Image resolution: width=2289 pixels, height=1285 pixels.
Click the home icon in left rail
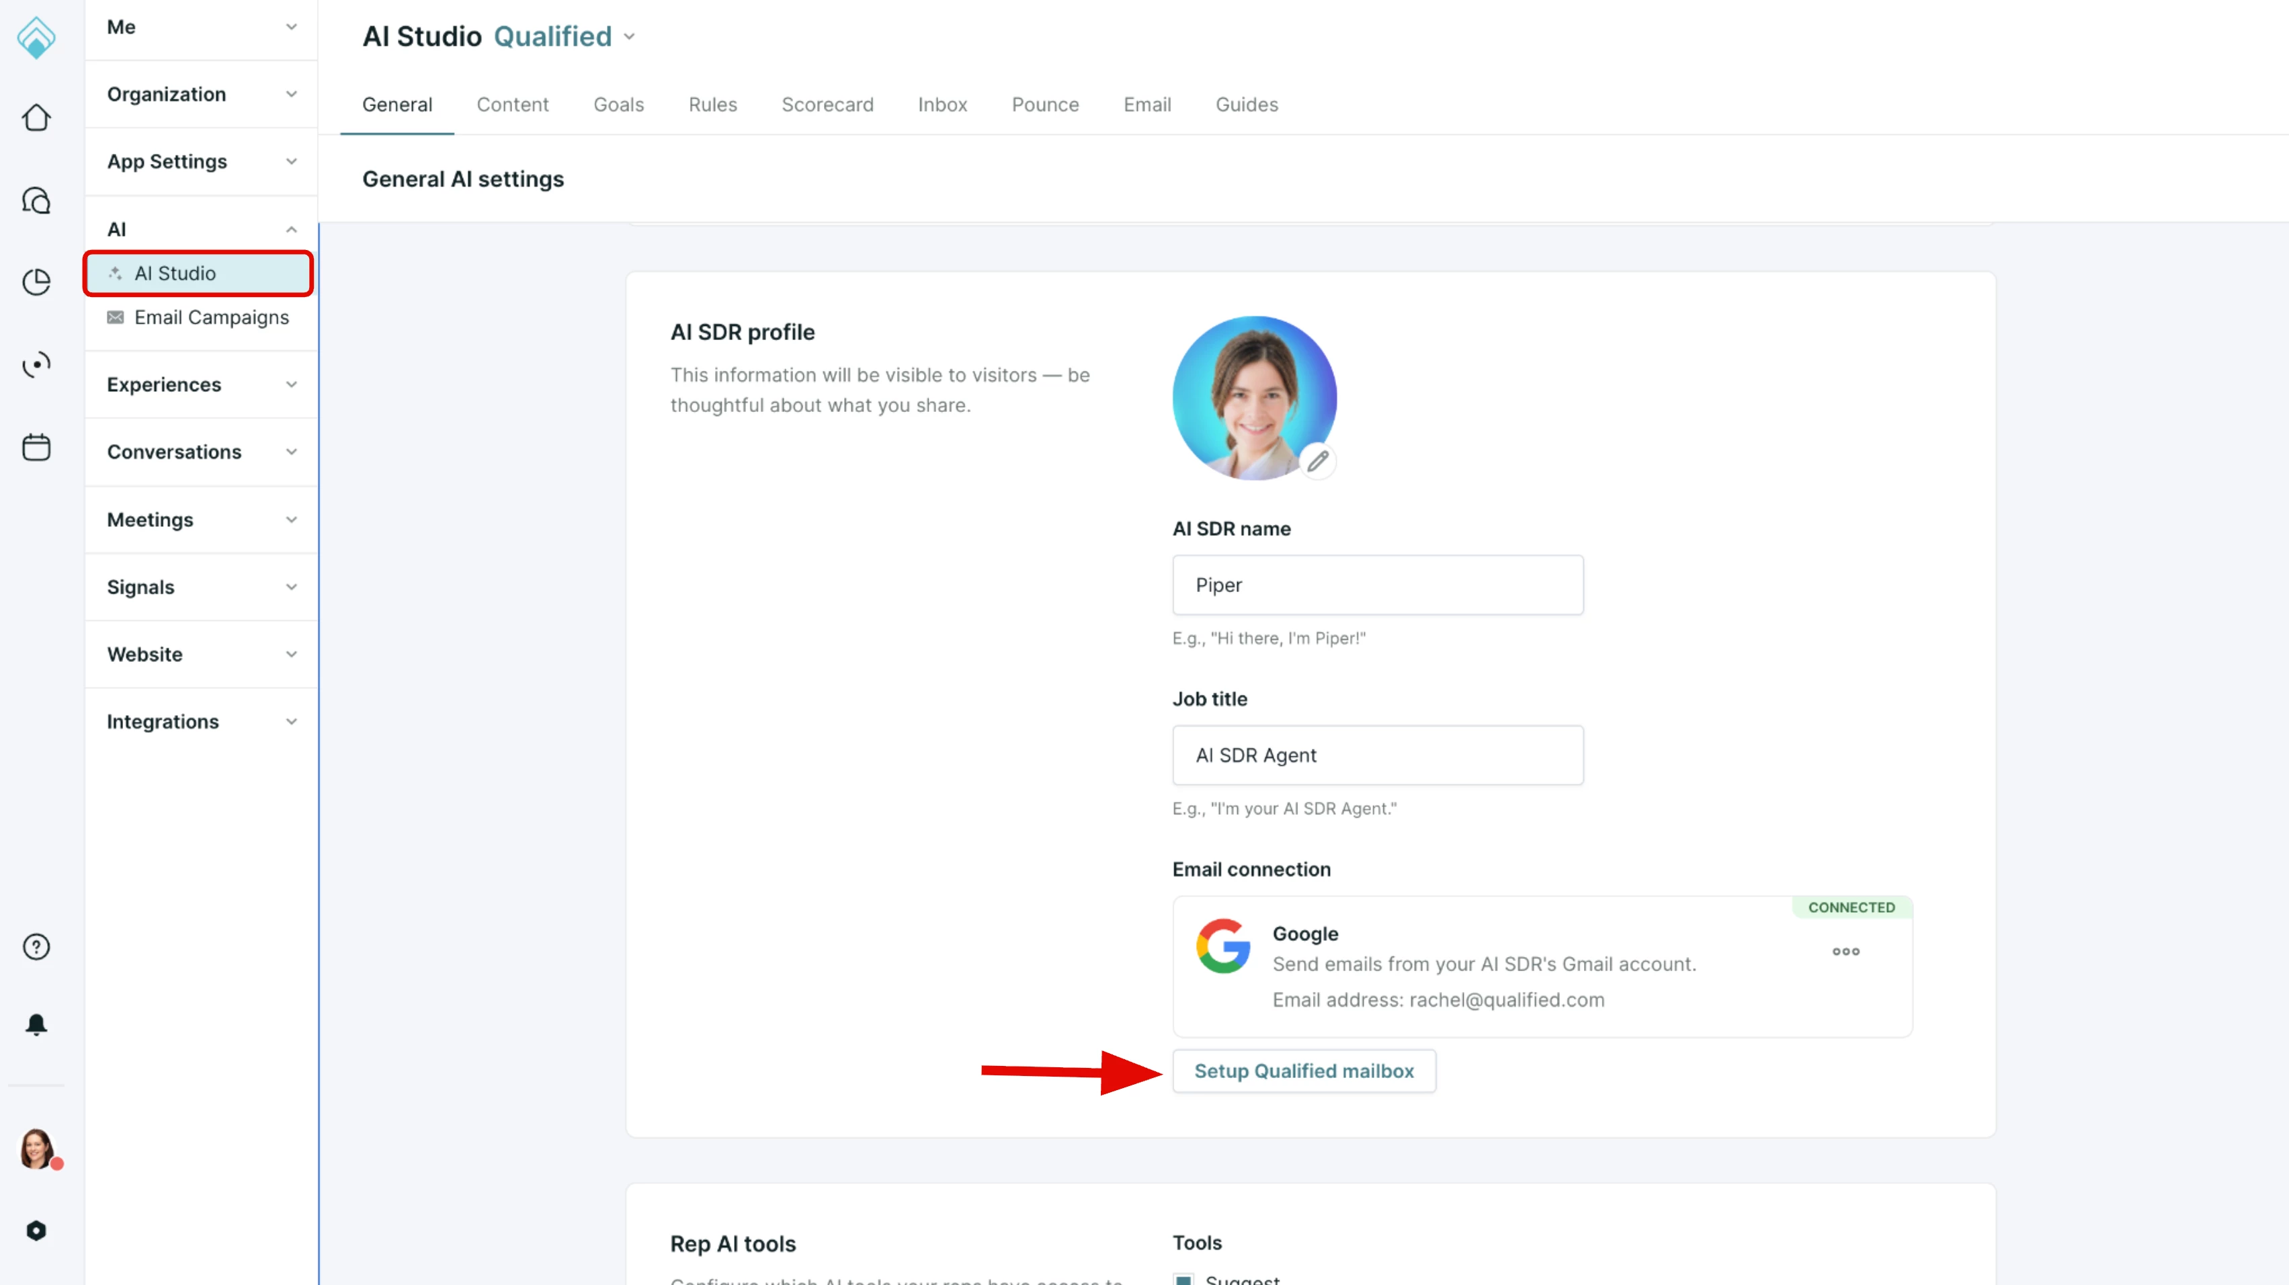[x=36, y=118]
